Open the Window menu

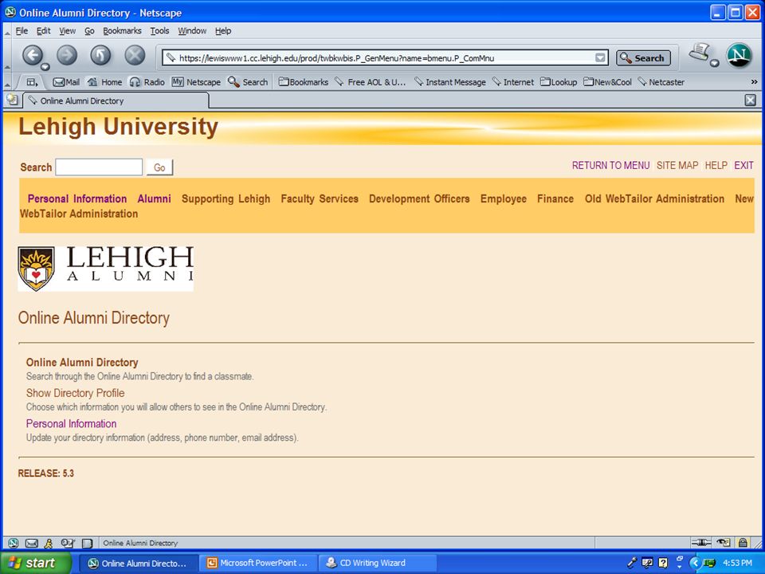tap(192, 31)
